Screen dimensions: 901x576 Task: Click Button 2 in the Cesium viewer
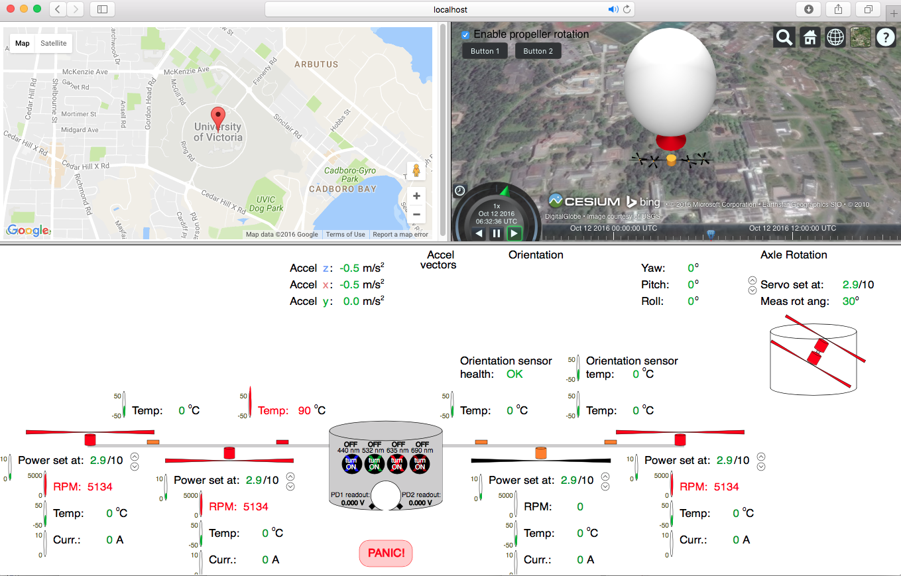point(538,51)
